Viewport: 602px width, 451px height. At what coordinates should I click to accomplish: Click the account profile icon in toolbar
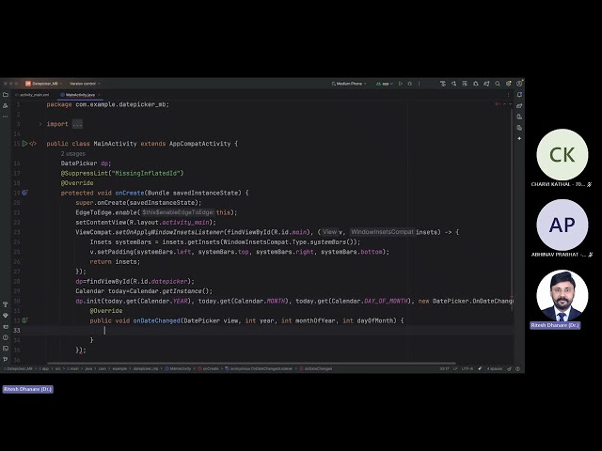click(x=519, y=84)
